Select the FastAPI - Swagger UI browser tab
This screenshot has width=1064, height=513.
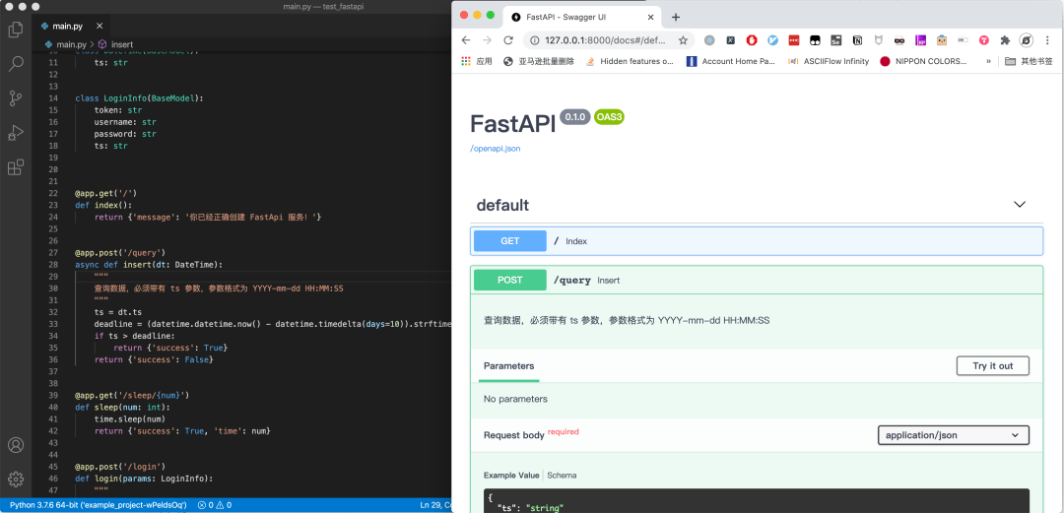pos(583,17)
